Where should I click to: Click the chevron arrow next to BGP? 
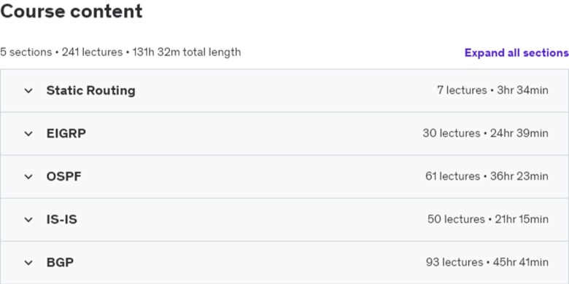[x=28, y=263]
